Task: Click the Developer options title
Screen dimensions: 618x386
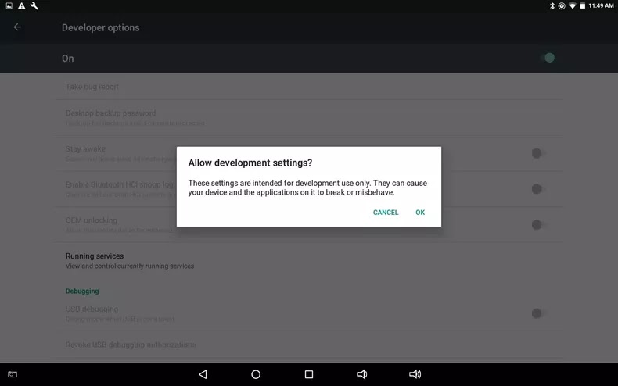Action: (x=100, y=27)
